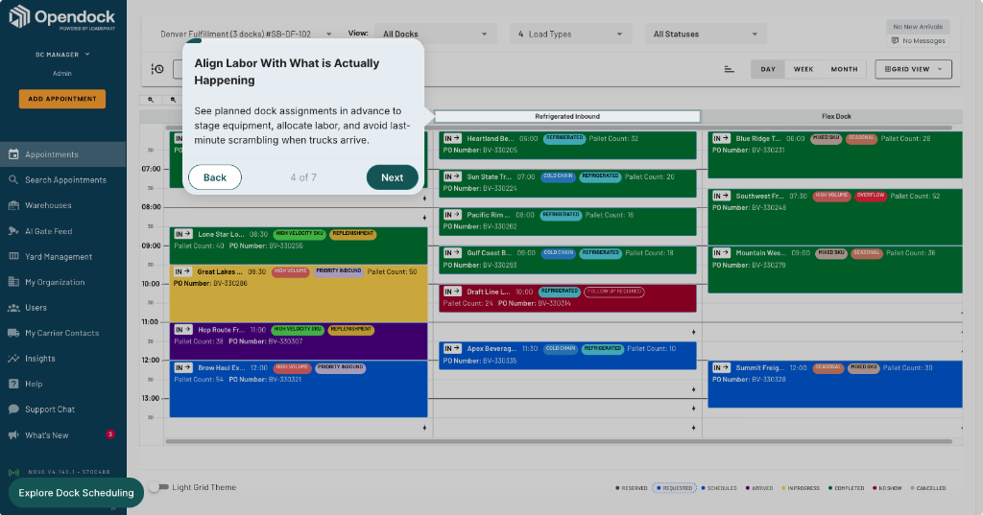Click the Appointments calendar icon in sidebar
983x515 pixels.
click(13, 154)
